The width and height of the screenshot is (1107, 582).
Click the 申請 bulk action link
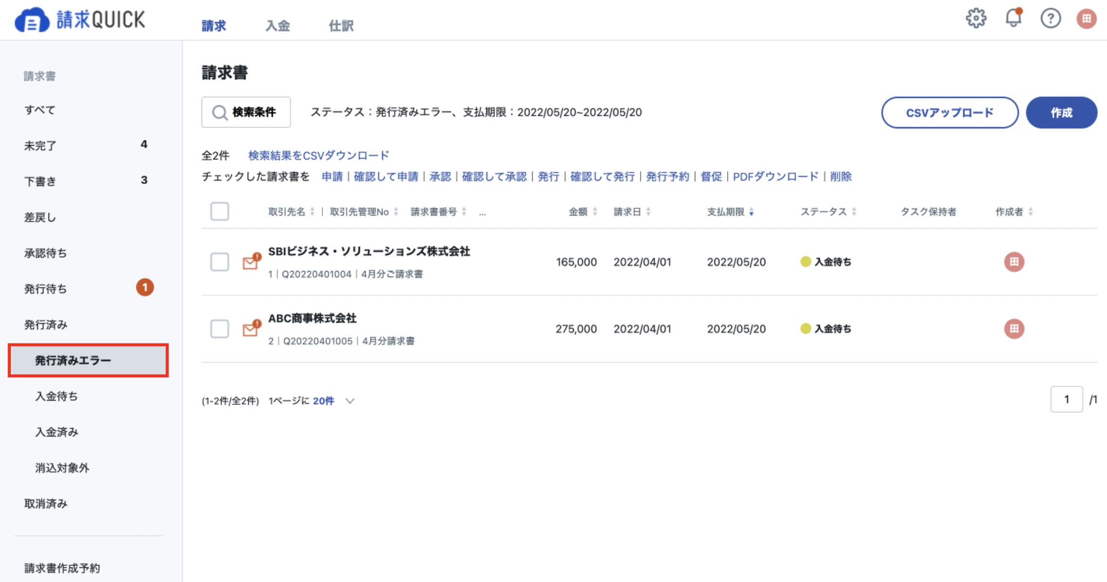(x=332, y=177)
